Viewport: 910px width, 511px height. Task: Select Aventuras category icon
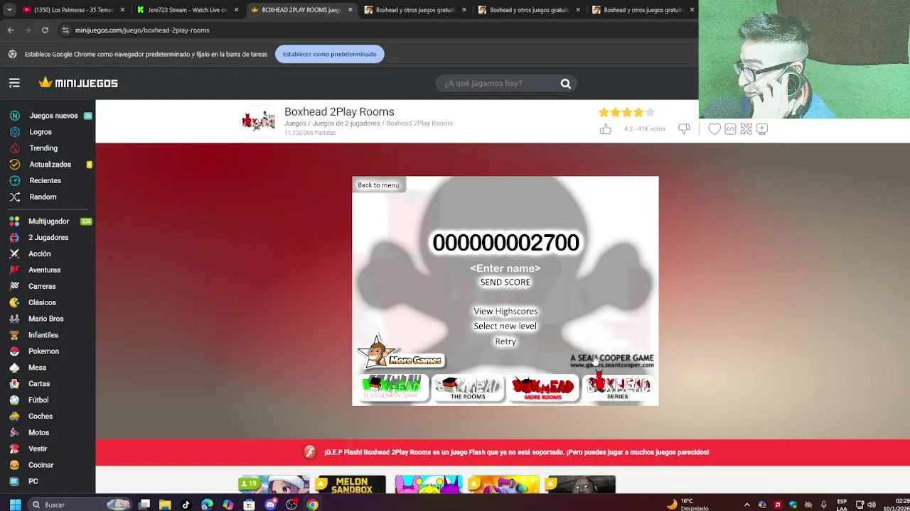(x=14, y=270)
